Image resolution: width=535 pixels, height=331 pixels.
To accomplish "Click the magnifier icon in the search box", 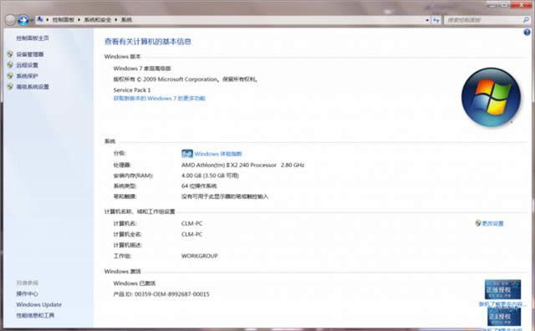I will coord(526,20).
